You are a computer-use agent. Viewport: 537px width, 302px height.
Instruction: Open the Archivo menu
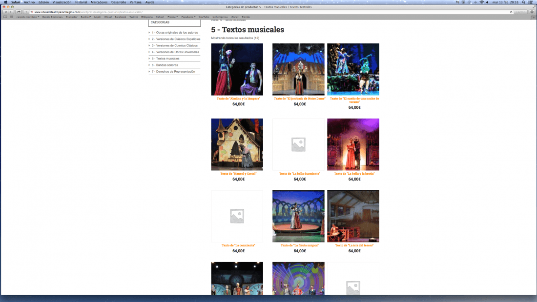click(29, 2)
